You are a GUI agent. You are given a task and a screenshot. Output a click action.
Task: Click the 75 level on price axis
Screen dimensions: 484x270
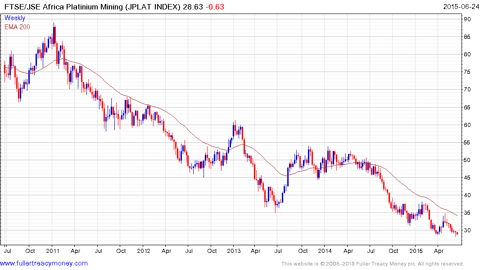pyautogui.click(x=467, y=72)
